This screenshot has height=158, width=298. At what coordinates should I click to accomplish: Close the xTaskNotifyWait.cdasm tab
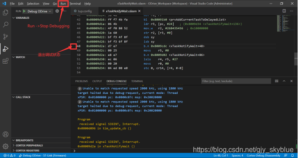pos(139,11)
